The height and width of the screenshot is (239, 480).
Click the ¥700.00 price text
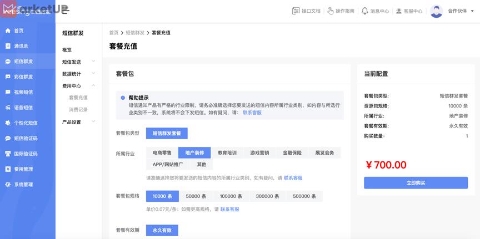point(386,165)
